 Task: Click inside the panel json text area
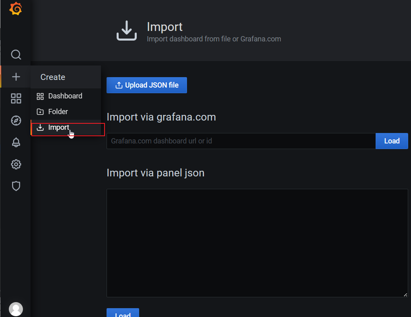[257, 243]
